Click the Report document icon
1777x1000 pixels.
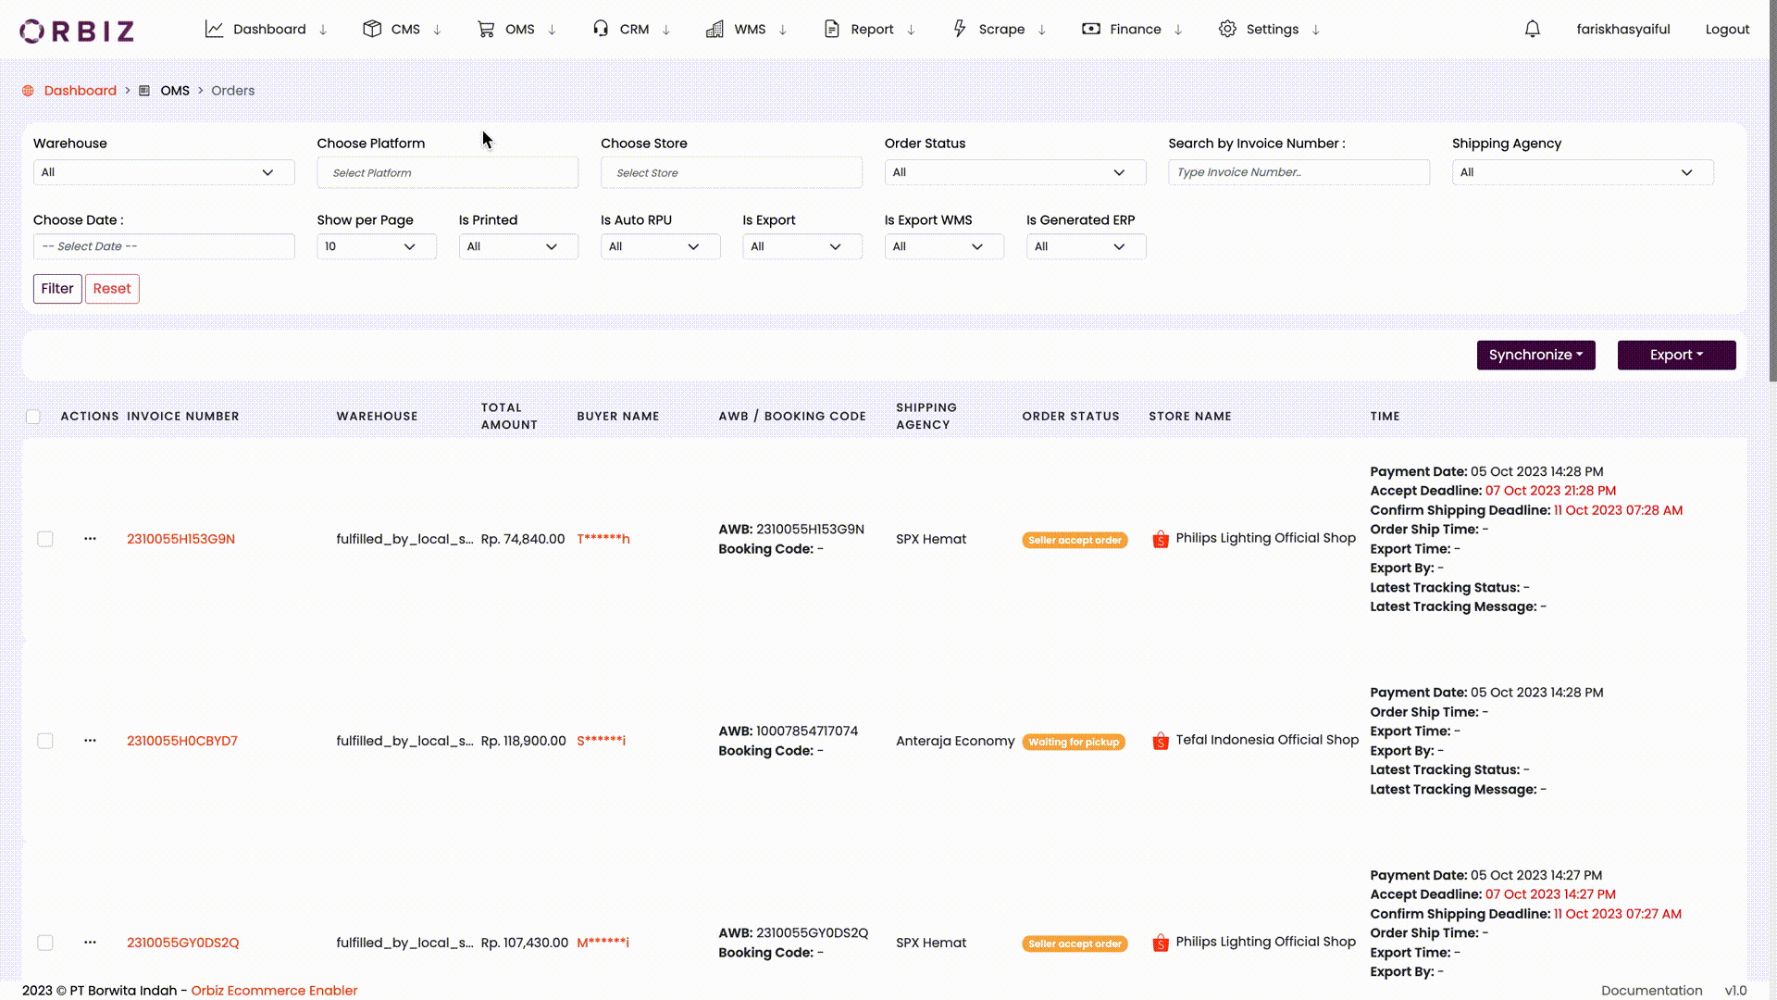pos(832,29)
